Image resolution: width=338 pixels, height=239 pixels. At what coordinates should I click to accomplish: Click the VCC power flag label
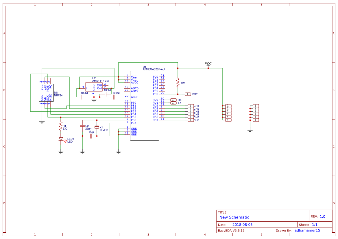[208, 63]
